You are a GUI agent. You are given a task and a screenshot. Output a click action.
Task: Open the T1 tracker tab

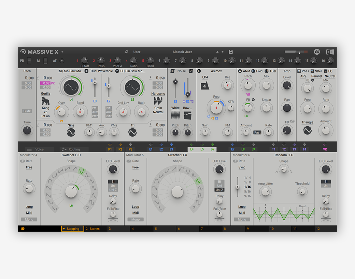273,149
